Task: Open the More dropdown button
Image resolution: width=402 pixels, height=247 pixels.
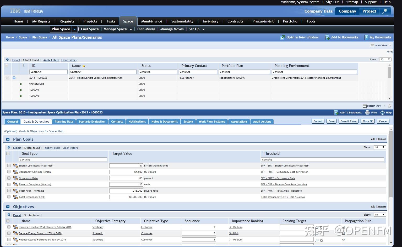Action: 367,121
